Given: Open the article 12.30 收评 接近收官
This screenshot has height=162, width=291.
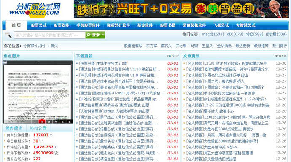Looking at the screenshot, I should pyautogui.click(x=226, y=63).
